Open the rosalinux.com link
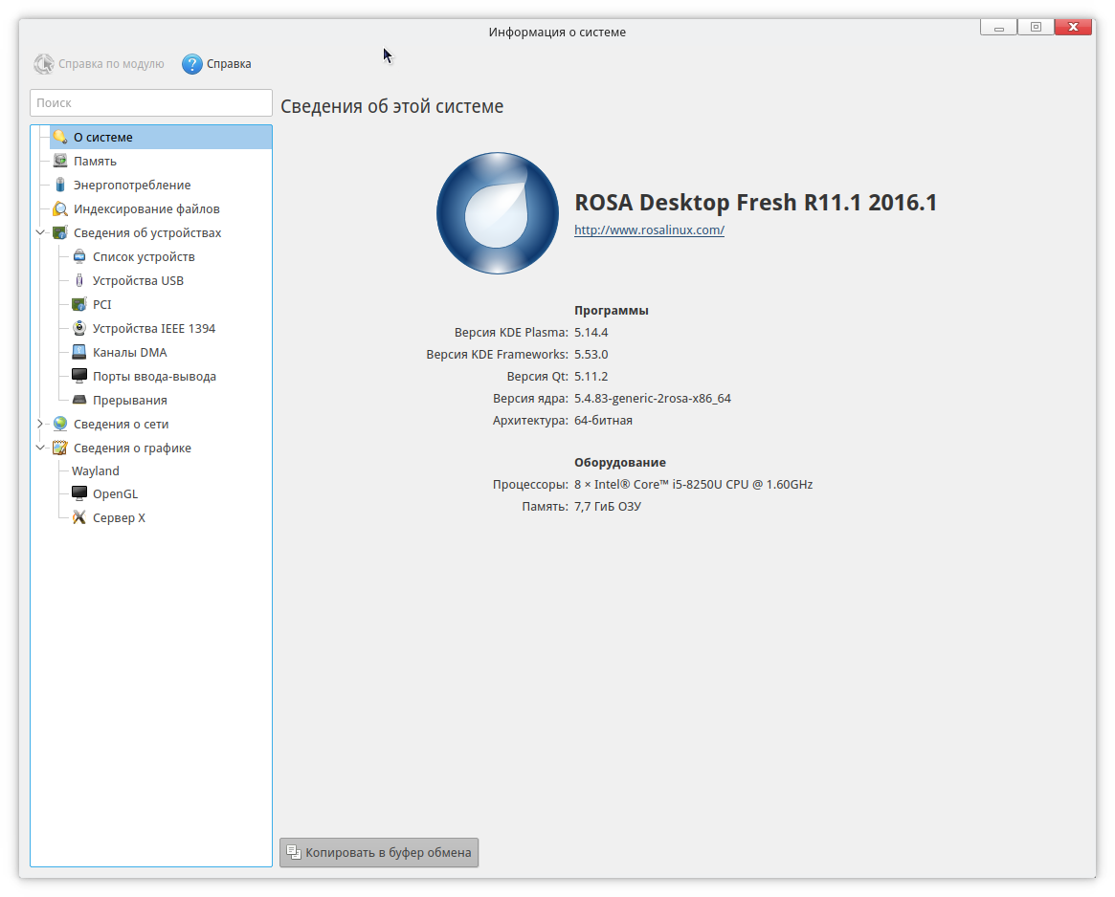This screenshot has height=897, width=1115. pos(649,230)
